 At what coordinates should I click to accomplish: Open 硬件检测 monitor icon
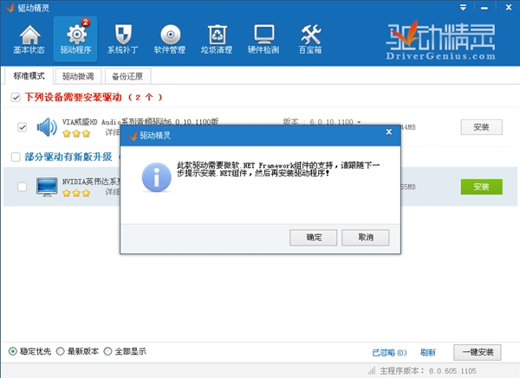point(263,39)
